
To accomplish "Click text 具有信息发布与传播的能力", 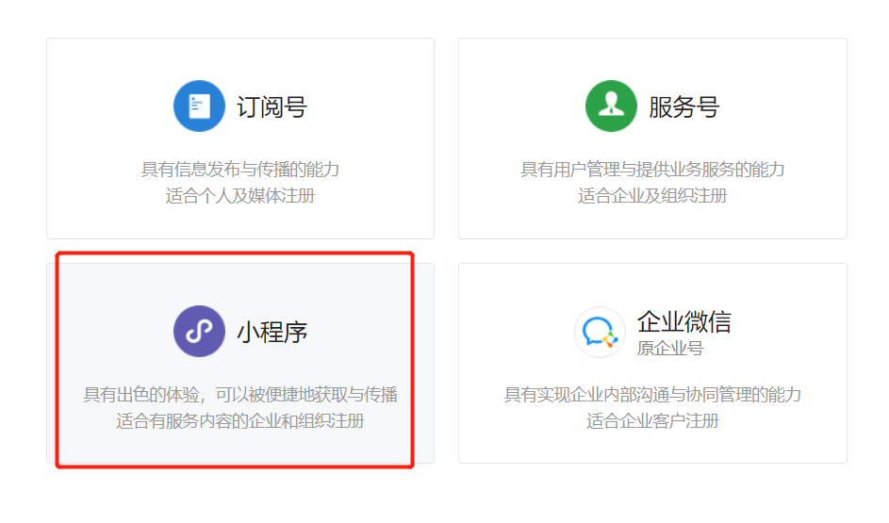I will [239, 169].
